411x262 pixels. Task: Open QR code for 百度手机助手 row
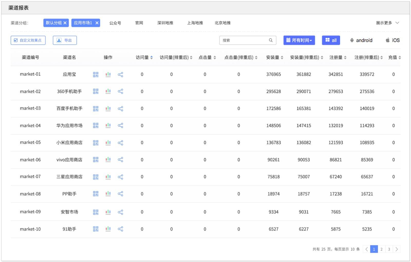(x=96, y=109)
